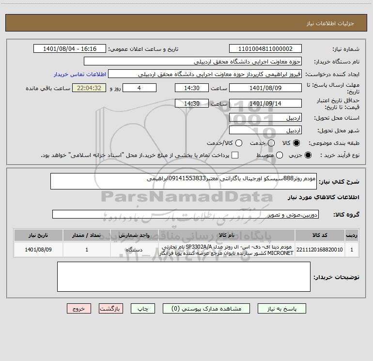Select the کالا/خدمت radio button

(x=239, y=143)
